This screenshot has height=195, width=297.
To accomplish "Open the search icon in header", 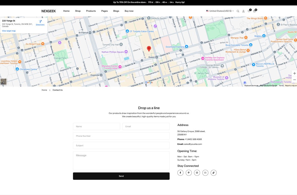I will (x=238, y=11).
